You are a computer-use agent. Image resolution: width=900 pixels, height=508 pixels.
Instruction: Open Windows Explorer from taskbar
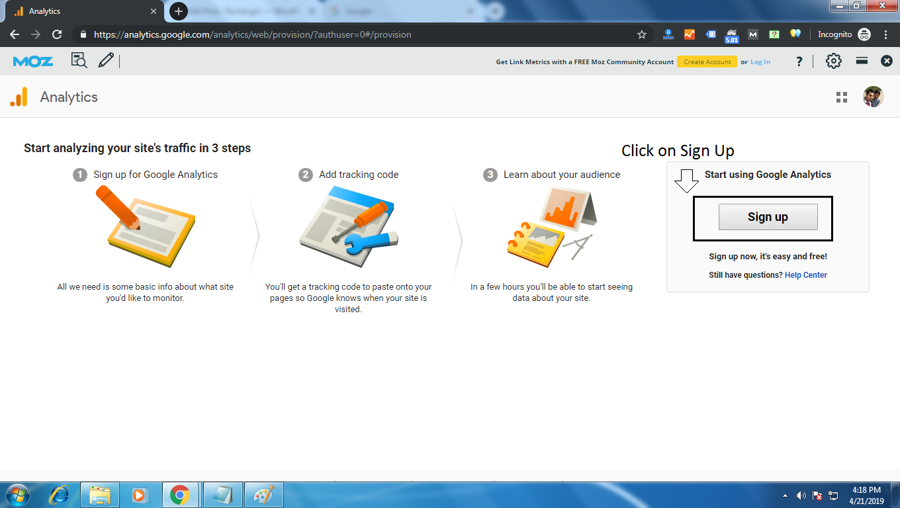pos(100,495)
